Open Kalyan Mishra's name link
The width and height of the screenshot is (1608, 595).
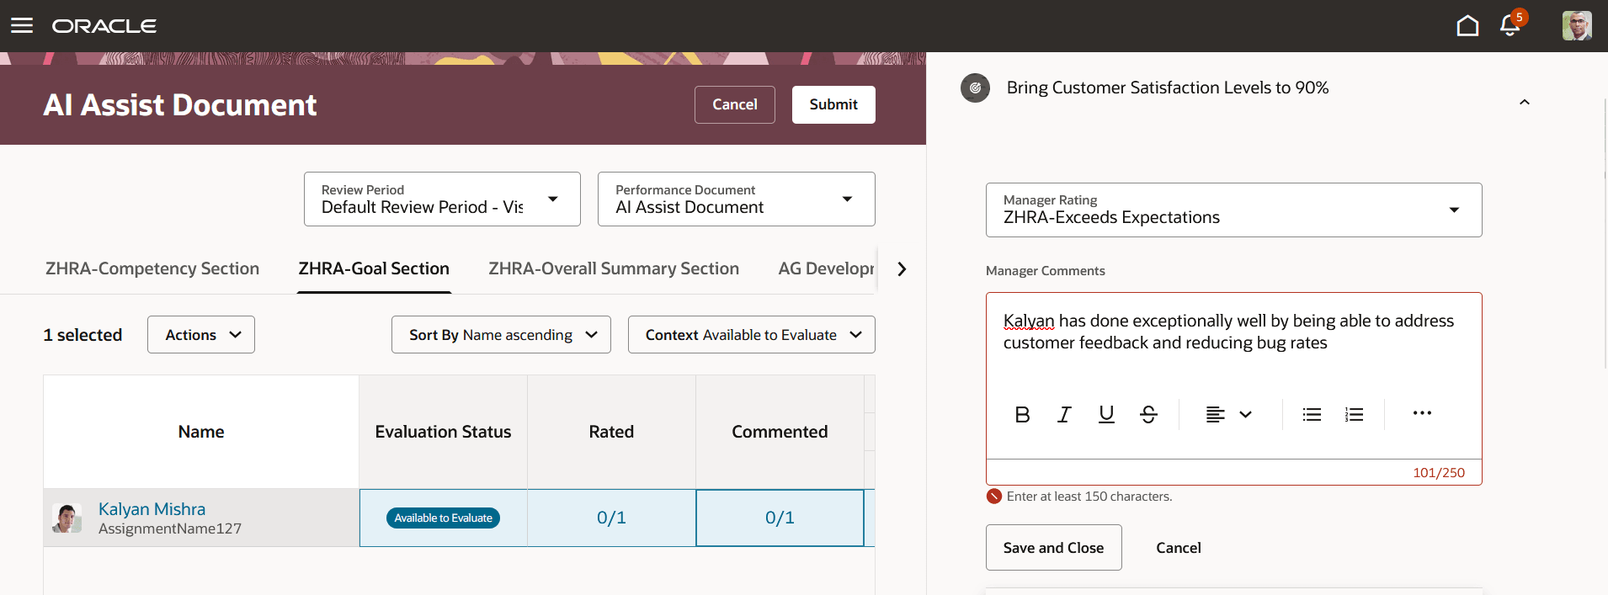(x=152, y=508)
